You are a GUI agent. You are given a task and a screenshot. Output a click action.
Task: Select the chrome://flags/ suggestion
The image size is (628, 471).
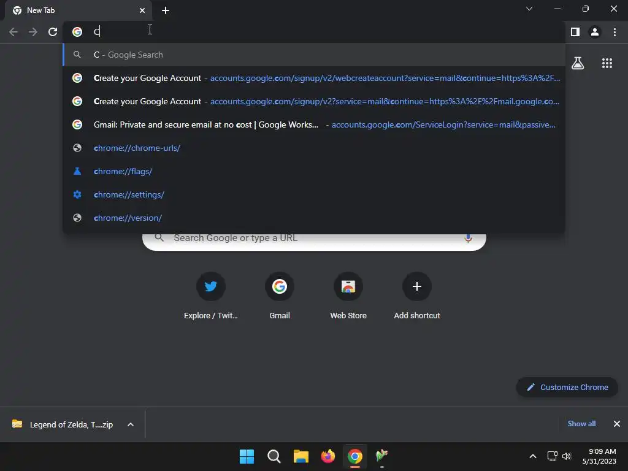[314, 171]
